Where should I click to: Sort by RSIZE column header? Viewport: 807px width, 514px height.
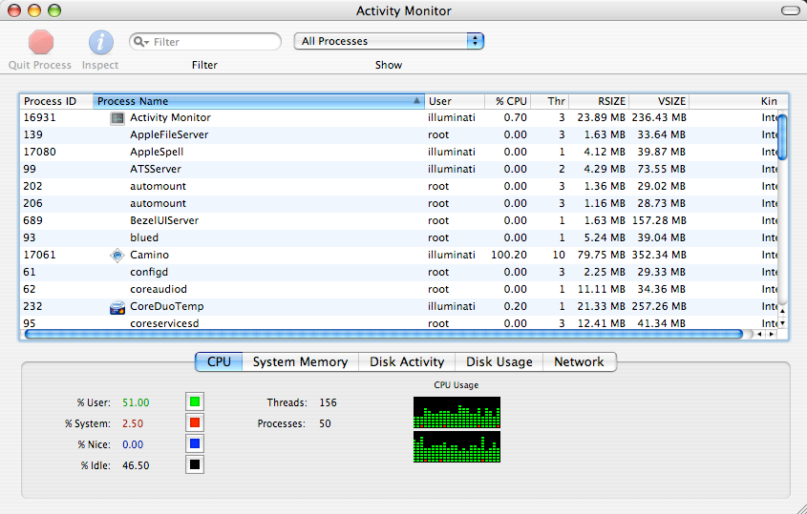(x=599, y=101)
